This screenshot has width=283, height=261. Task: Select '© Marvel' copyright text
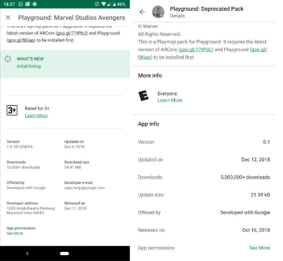tap(148, 26)
